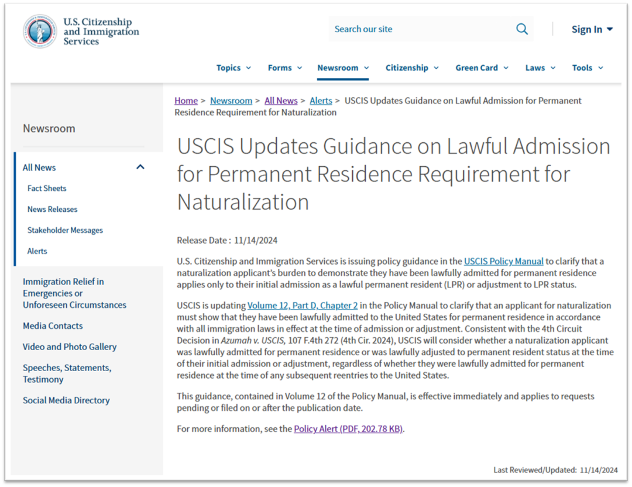Expand the Green Card menu
The width and height of the screenshot is (632, 487).
(482, 68)
